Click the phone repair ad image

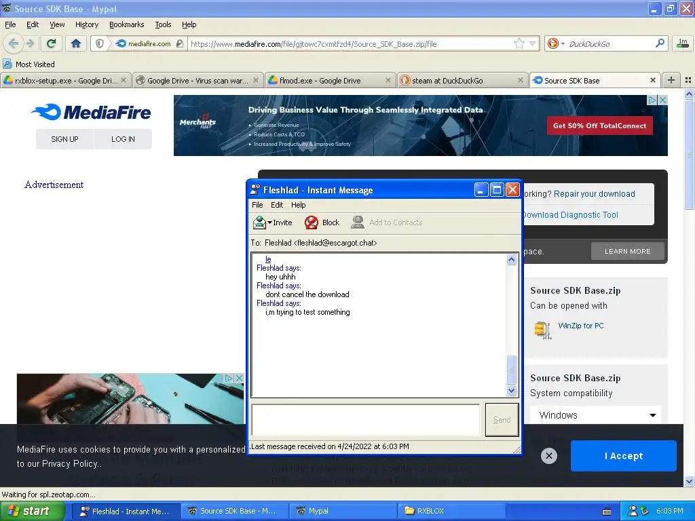(x=130, y=399)
